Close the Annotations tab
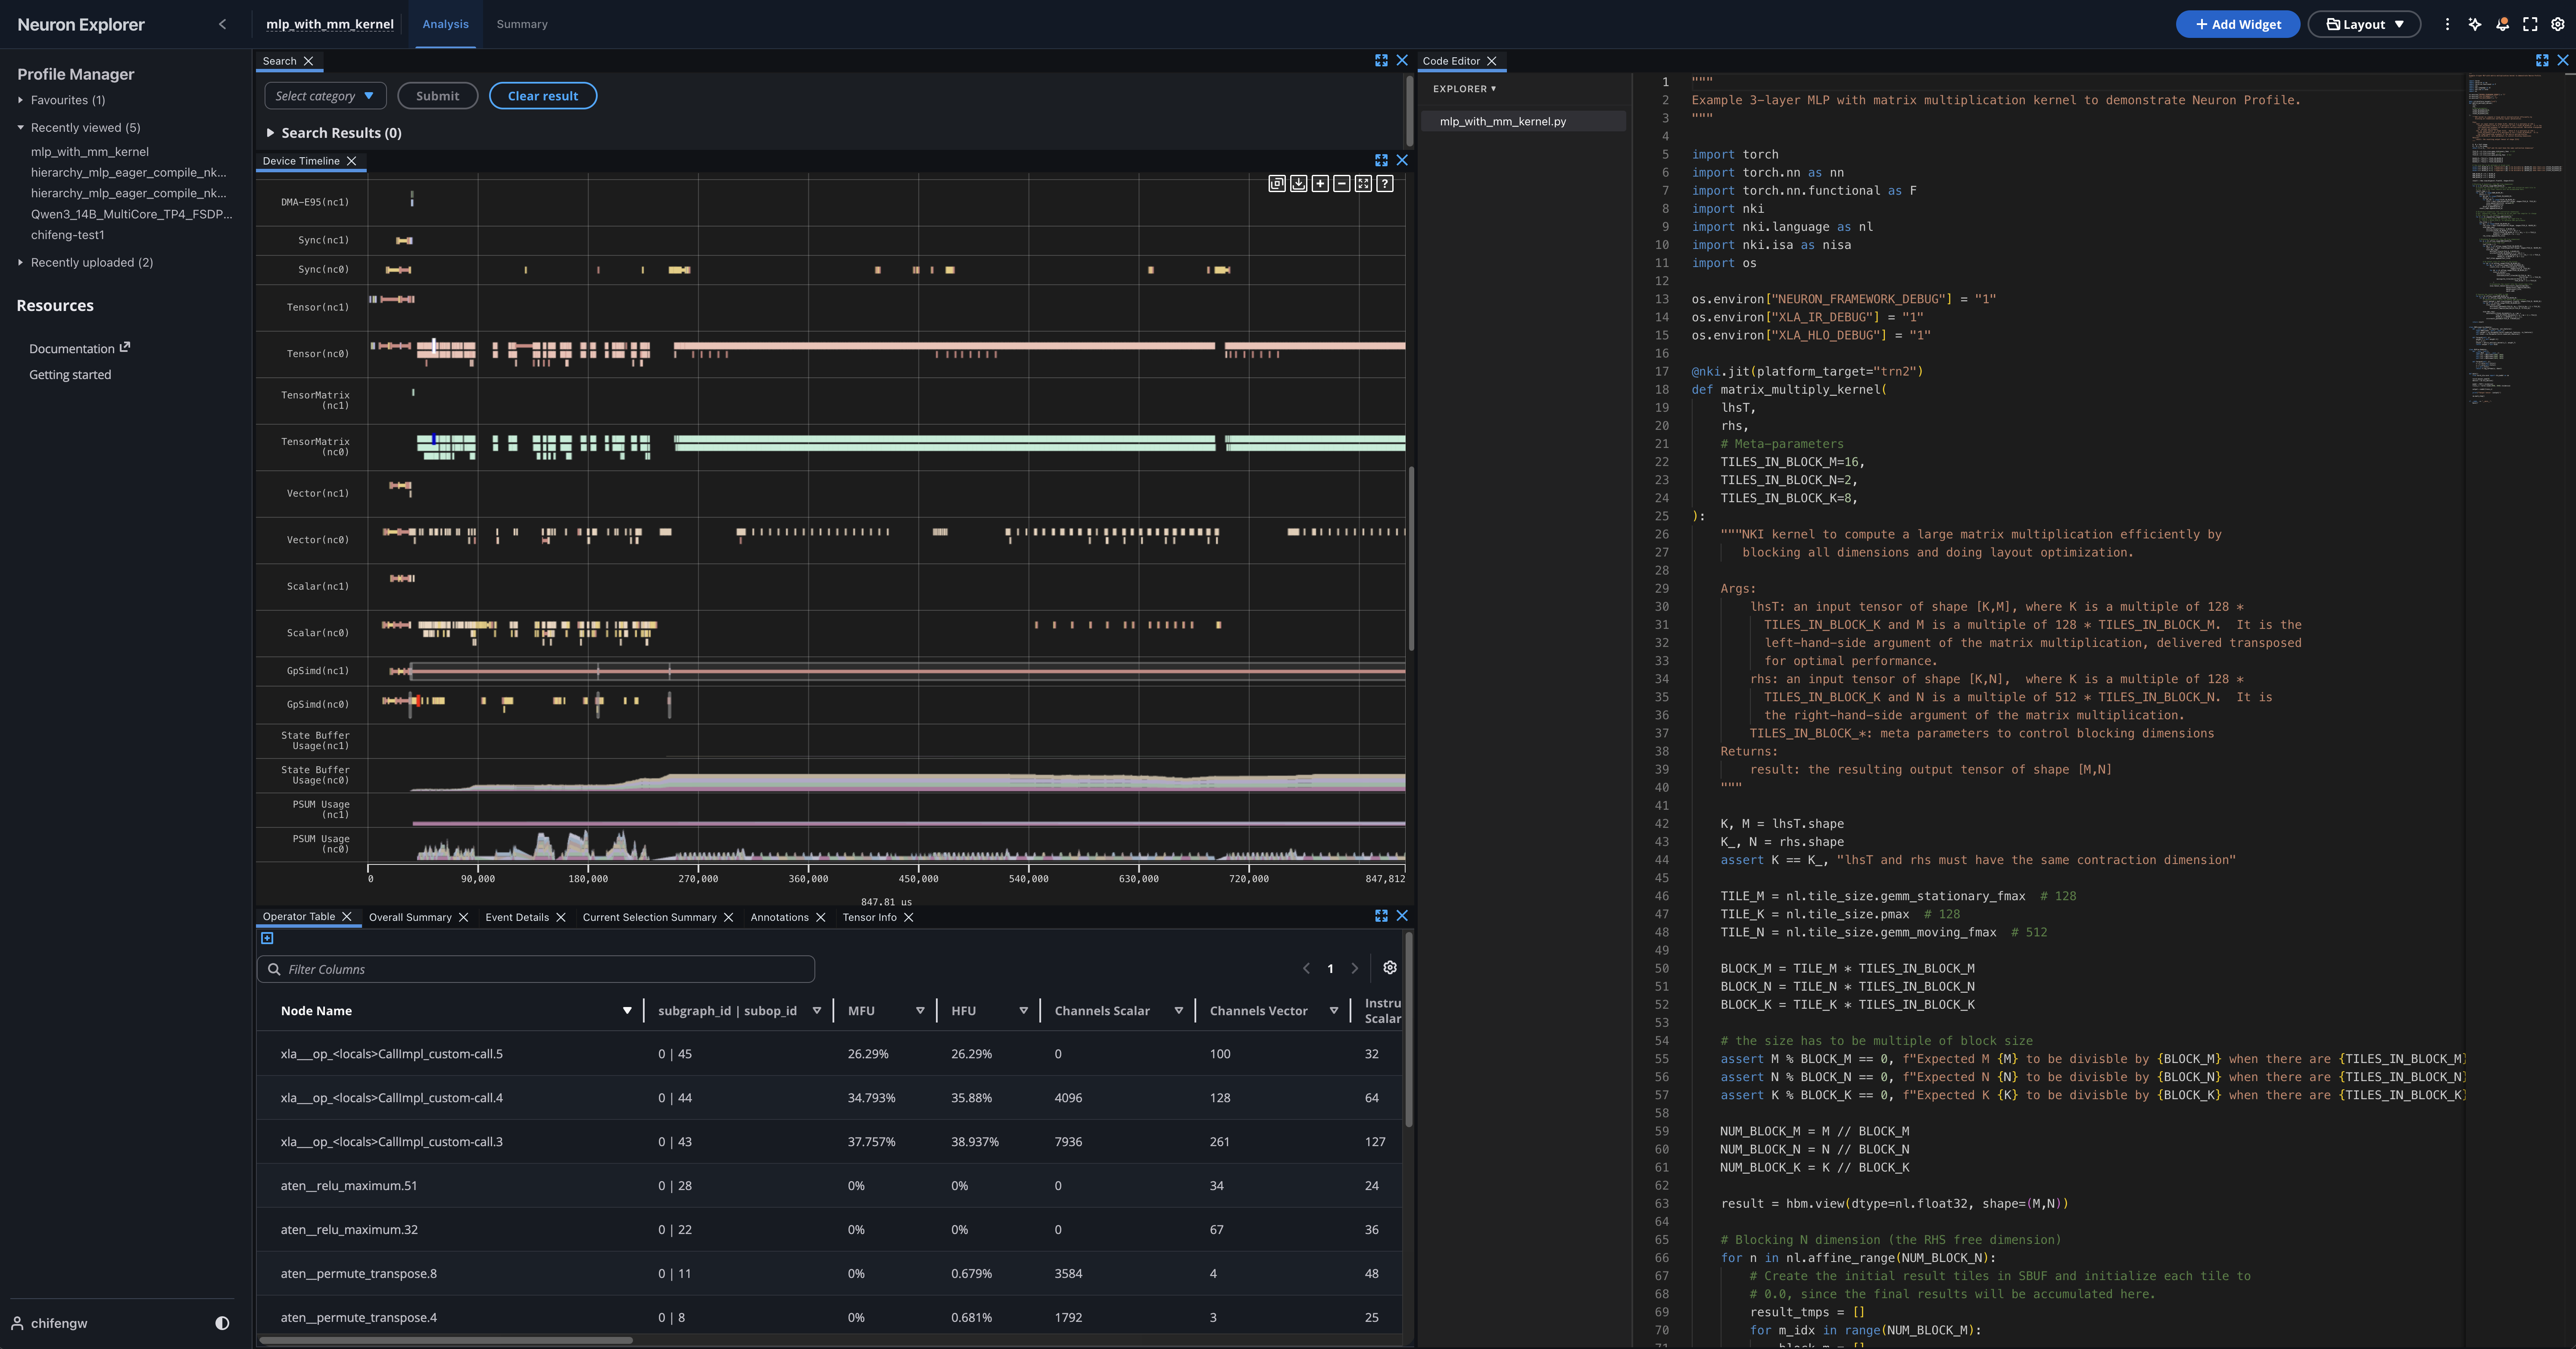 pos(820,917)
